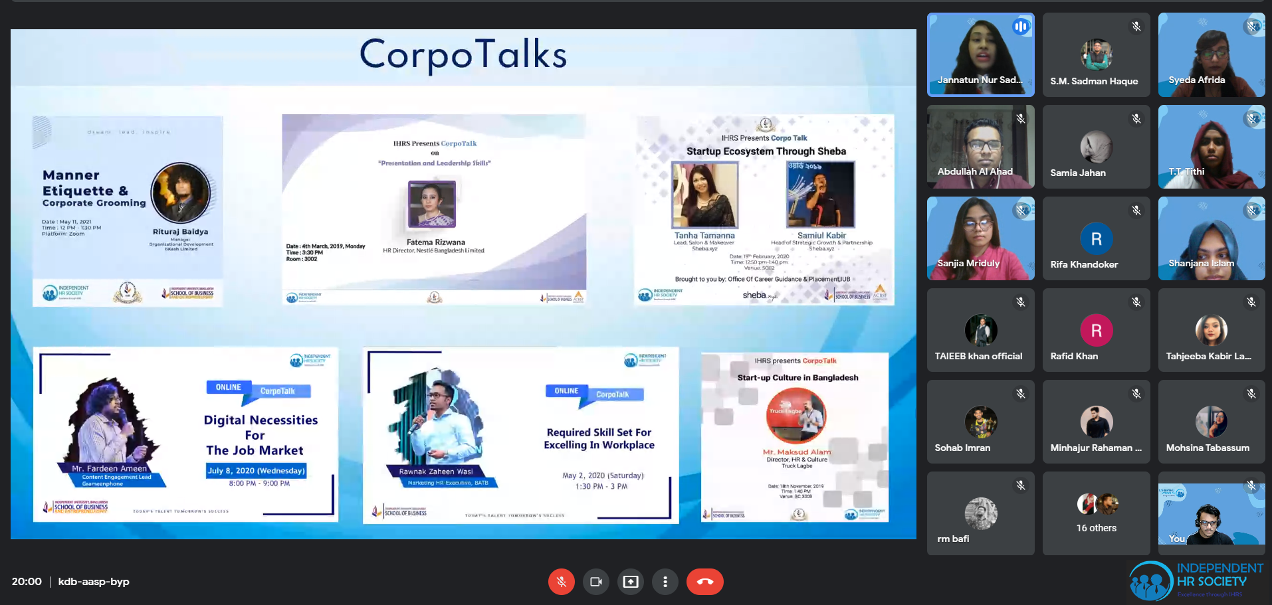This screenshot has width=1272, height=605.
Task: Select Abdullah Al Ahad's video tile
Action: 981,147
